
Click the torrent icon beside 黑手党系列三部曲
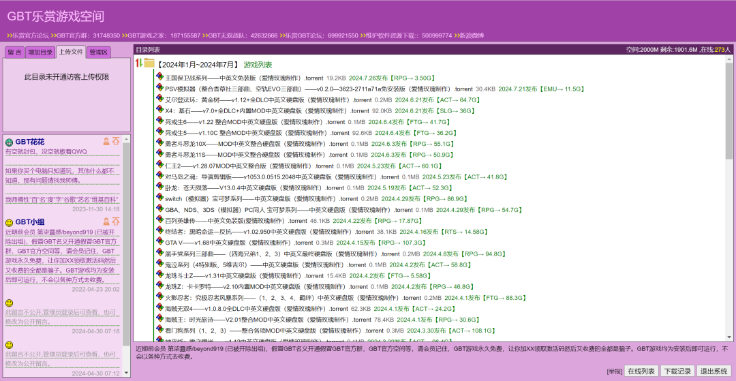159,252
